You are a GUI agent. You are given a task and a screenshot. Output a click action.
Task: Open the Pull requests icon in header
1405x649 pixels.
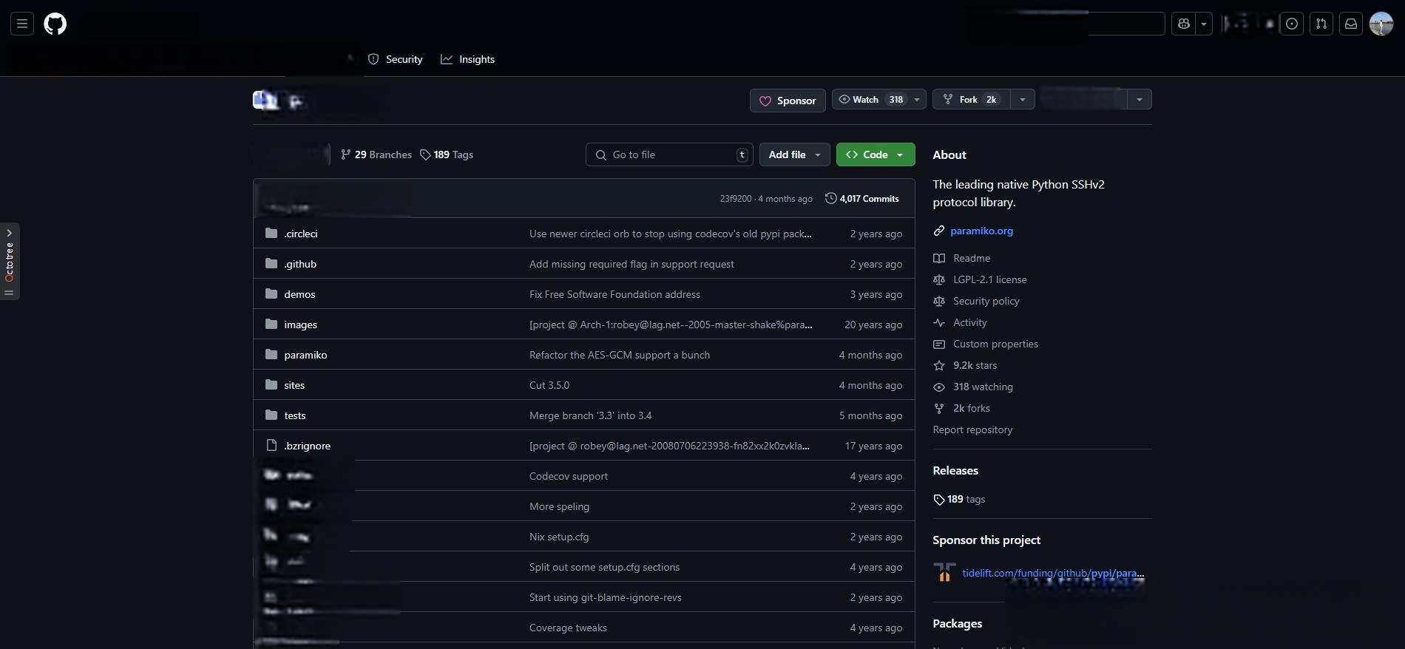(1321, 24)
